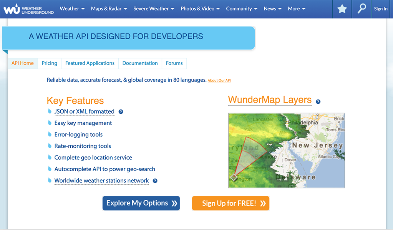Open the Severe Weather dropdown menu
The width and height of the screenshot is (393, 230).
[x=153, y=9]
